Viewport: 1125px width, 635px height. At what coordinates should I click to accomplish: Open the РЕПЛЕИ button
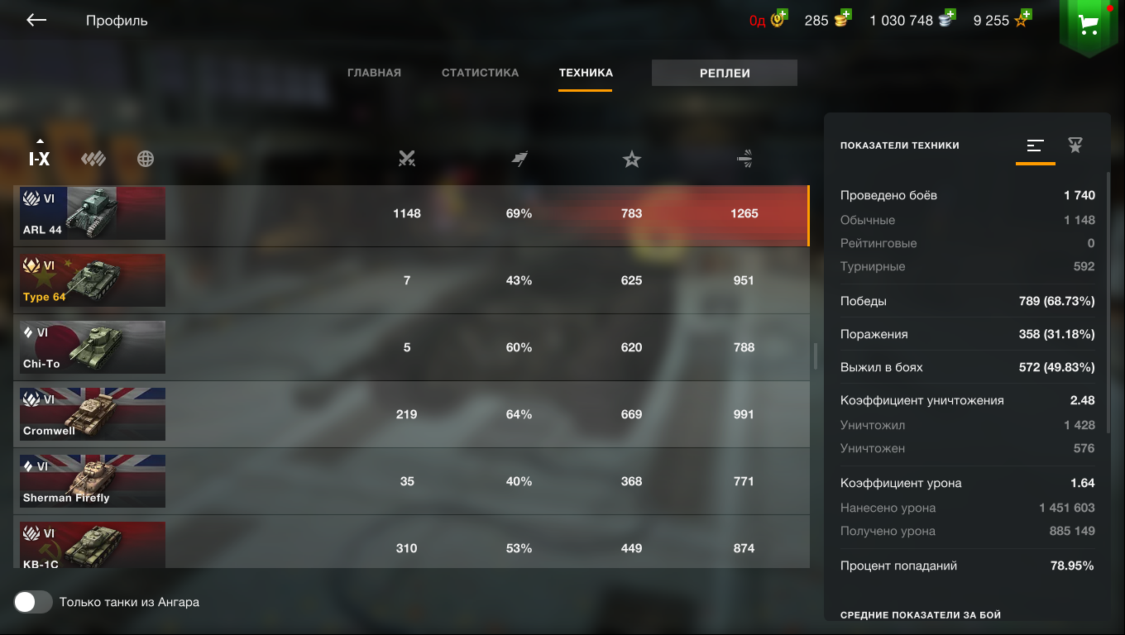(x=725, y=73)
